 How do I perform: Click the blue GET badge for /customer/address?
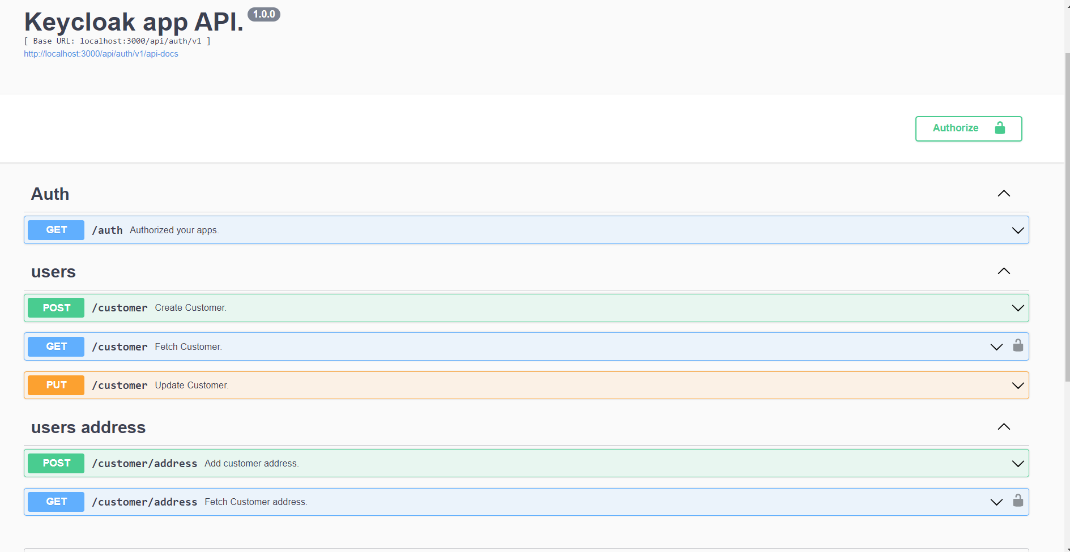click(56, 502)
